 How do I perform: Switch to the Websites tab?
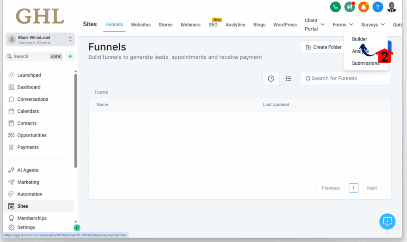(x=141, y=25)
